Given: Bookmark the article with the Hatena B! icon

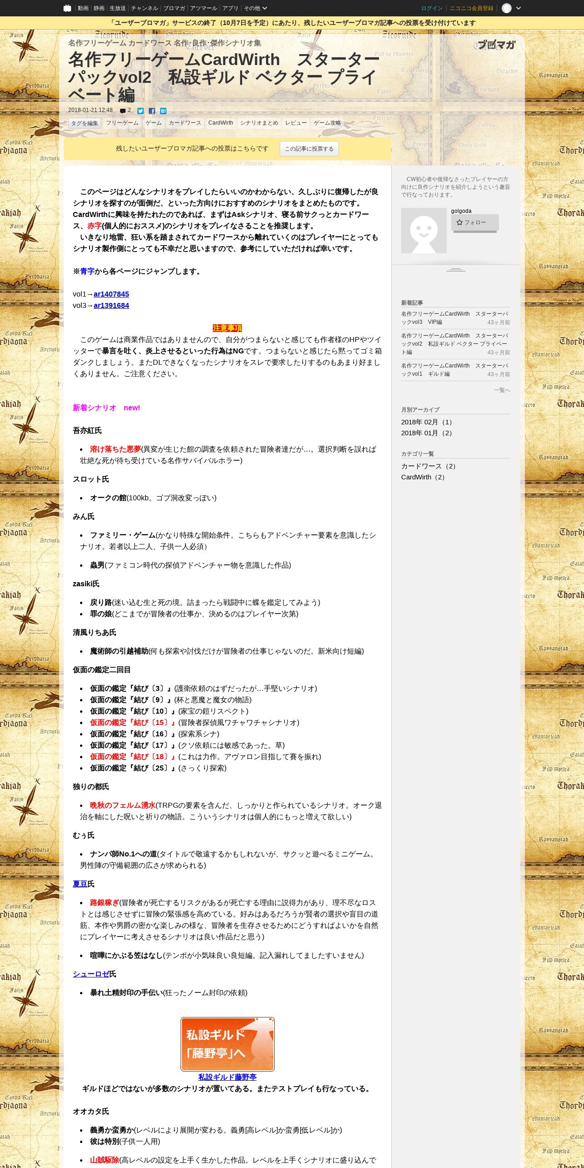Looking at the screenshot, I should 163,111.
